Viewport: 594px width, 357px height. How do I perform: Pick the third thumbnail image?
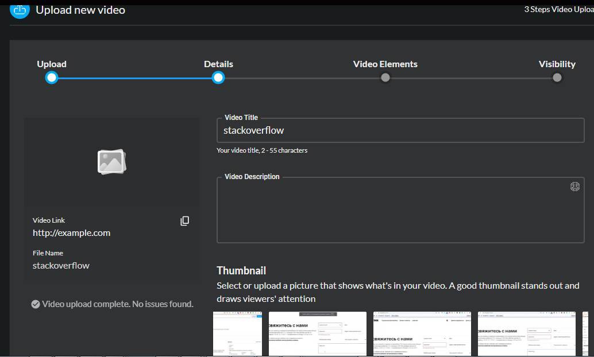point(422,333)
